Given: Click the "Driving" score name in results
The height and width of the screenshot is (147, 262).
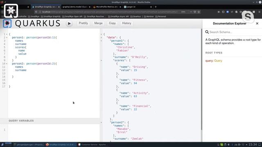Looking at the screenshot, I should [x=139, y=67].
